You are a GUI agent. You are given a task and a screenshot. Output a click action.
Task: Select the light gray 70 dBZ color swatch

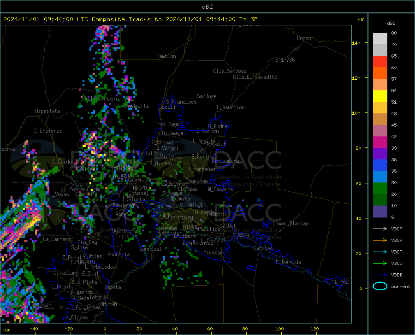(x=380, y=39)
